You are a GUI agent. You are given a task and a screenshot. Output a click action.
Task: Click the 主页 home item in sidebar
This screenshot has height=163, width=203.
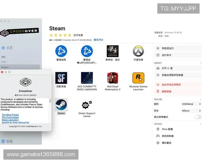7,48
